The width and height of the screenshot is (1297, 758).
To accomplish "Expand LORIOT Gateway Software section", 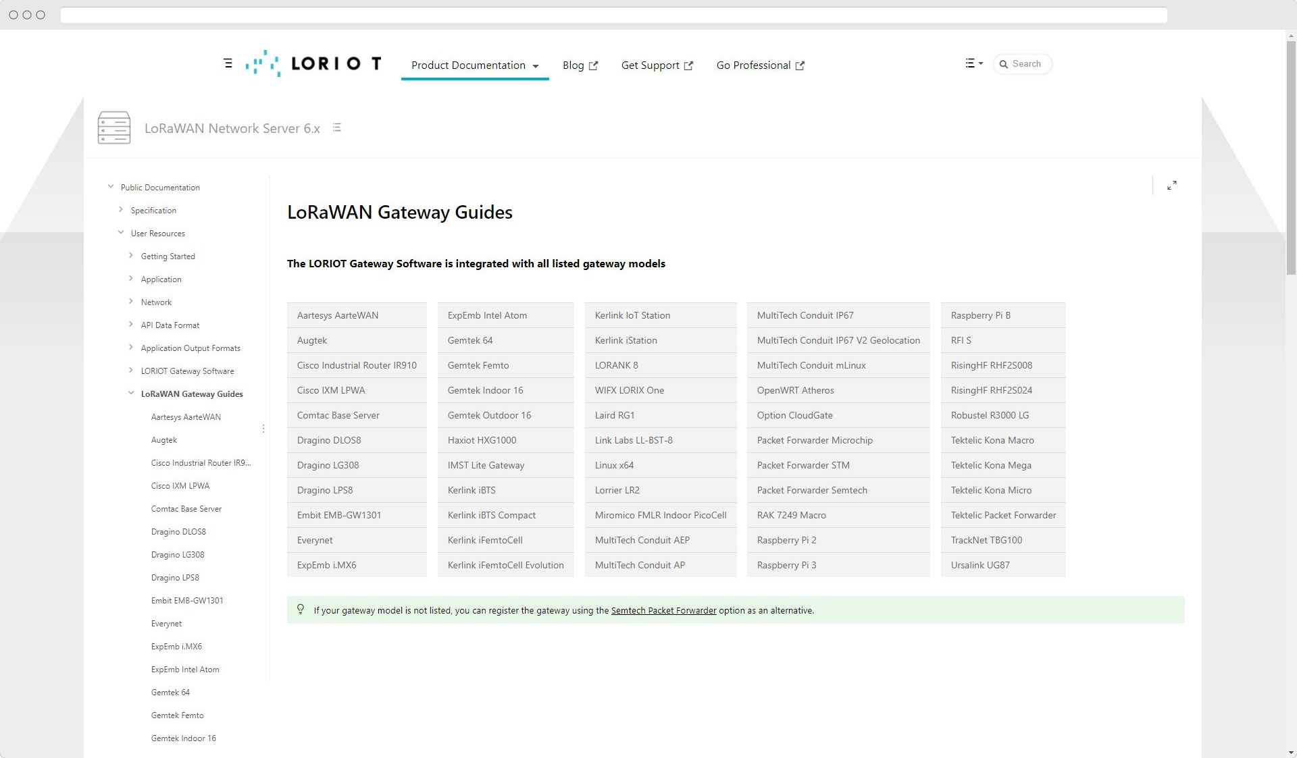I will point(131,371).
